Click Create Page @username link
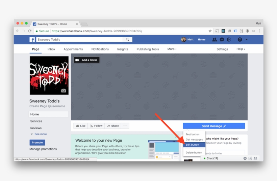 (x=47, y=106)
